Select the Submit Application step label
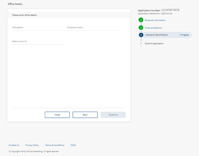This screenshot has width=199, height=156. [154, 44]
